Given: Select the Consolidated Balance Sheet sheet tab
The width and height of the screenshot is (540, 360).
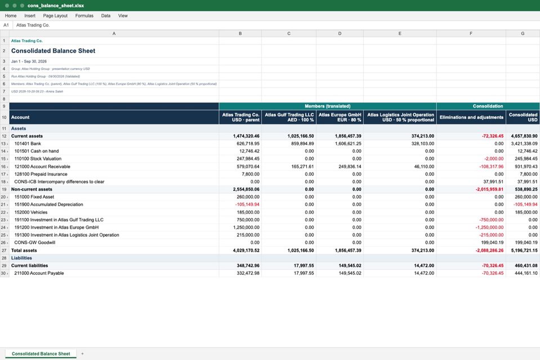Looking at the screenshot, I should [x=41, y=354].
